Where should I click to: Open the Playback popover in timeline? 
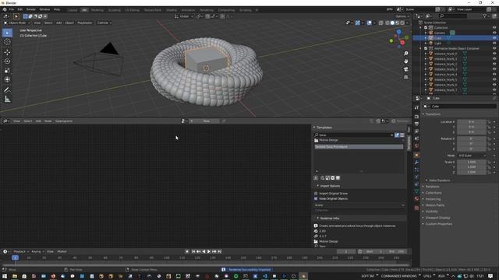[x=21, y=251]
